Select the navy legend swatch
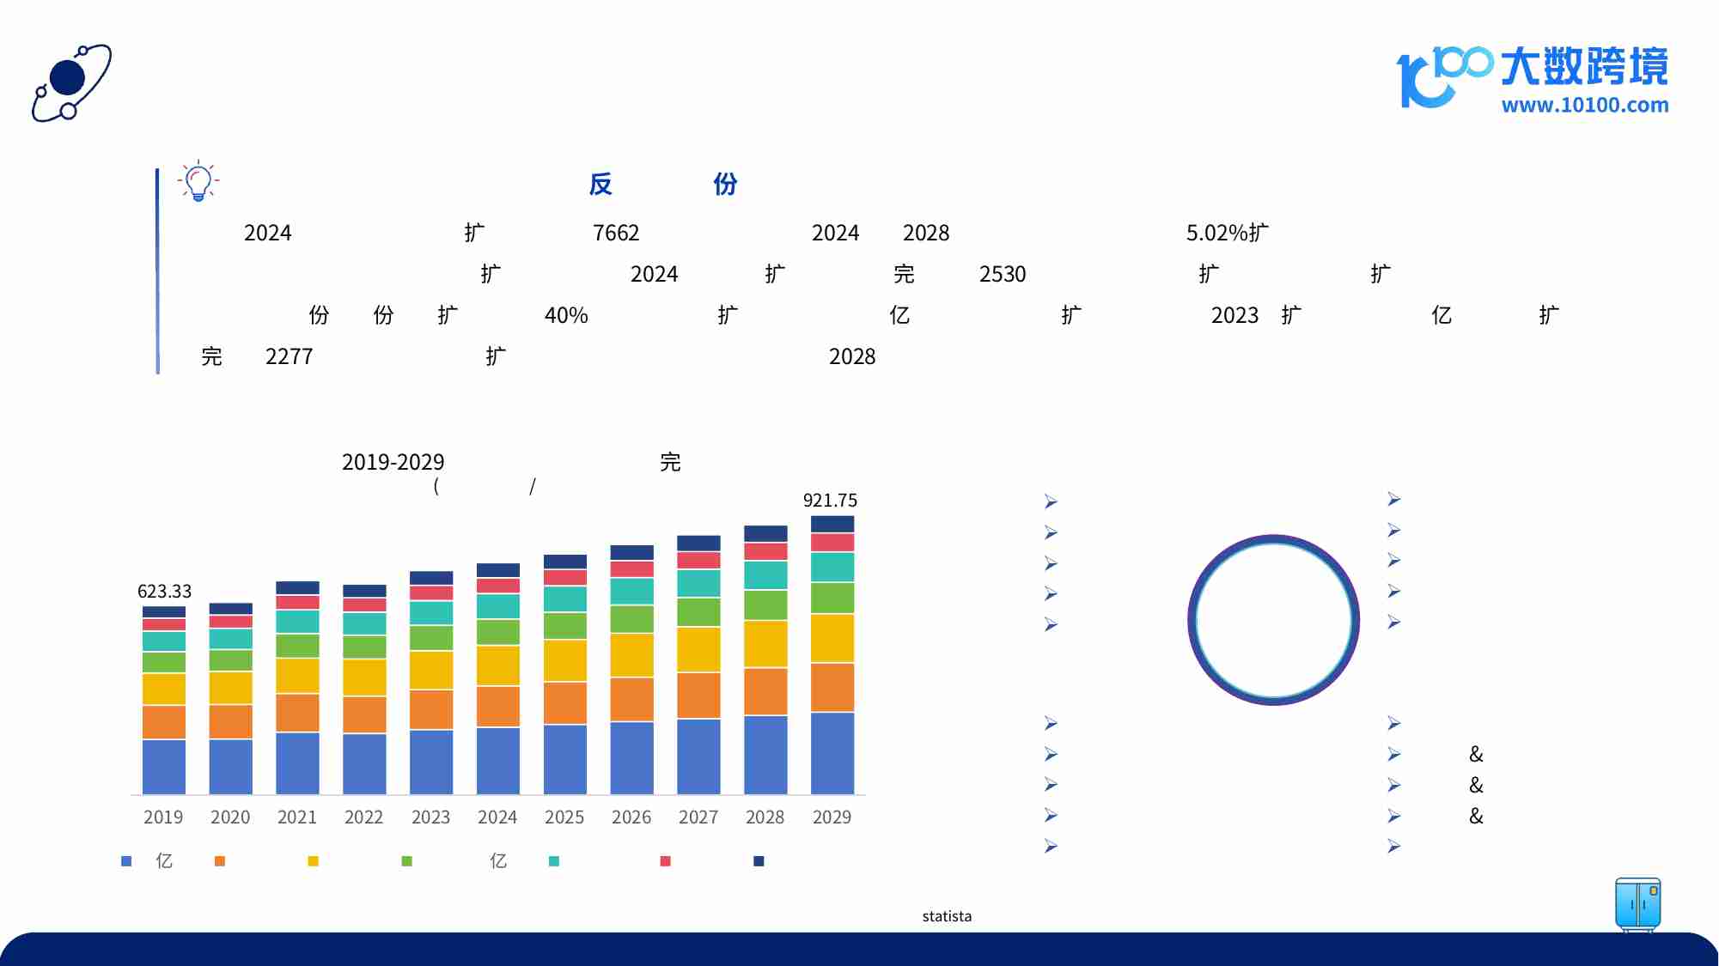This screenshot has width=1719, height=966. click(759, 861)
